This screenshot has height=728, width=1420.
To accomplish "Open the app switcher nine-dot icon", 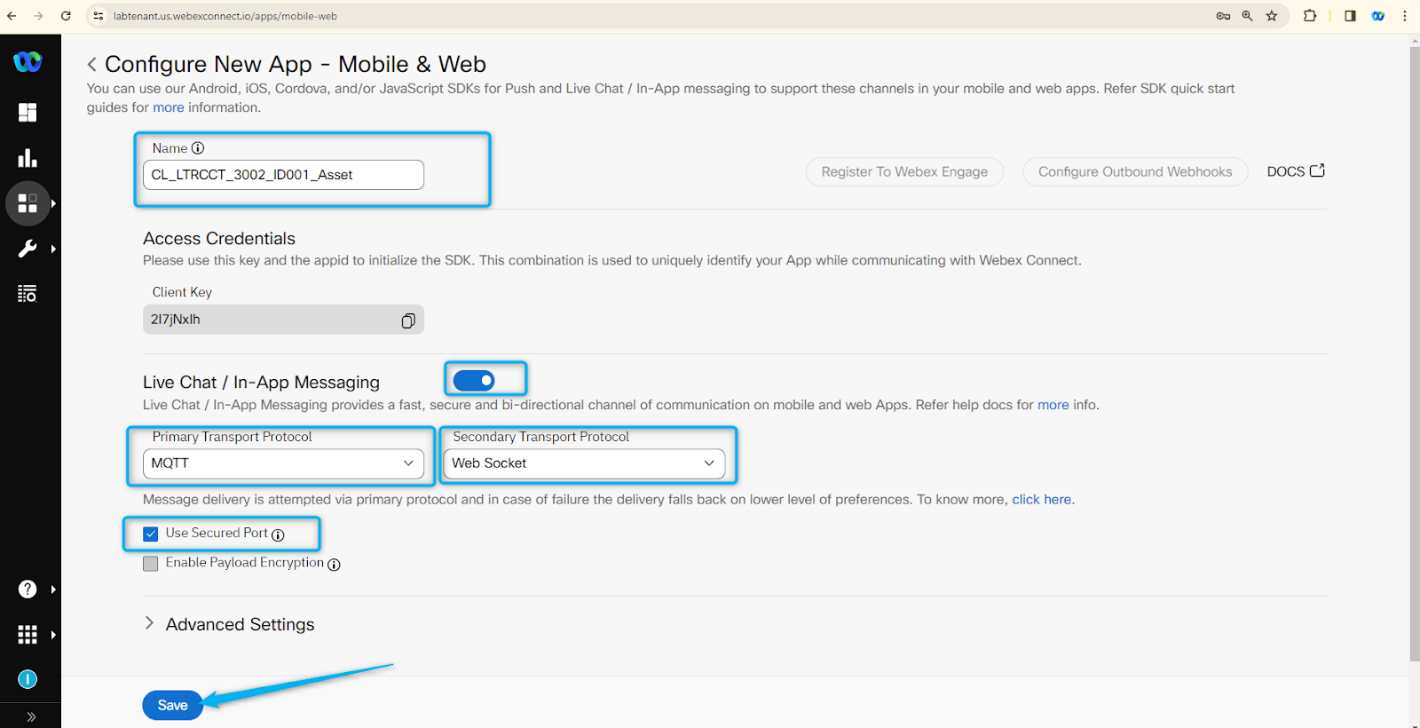I will click(28, 635).
